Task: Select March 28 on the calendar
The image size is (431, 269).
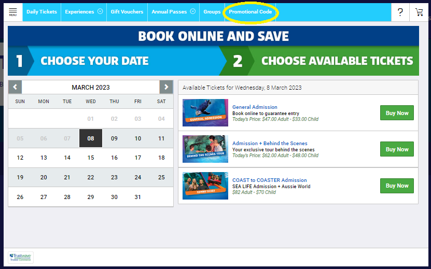Action: tap(67, 197)
